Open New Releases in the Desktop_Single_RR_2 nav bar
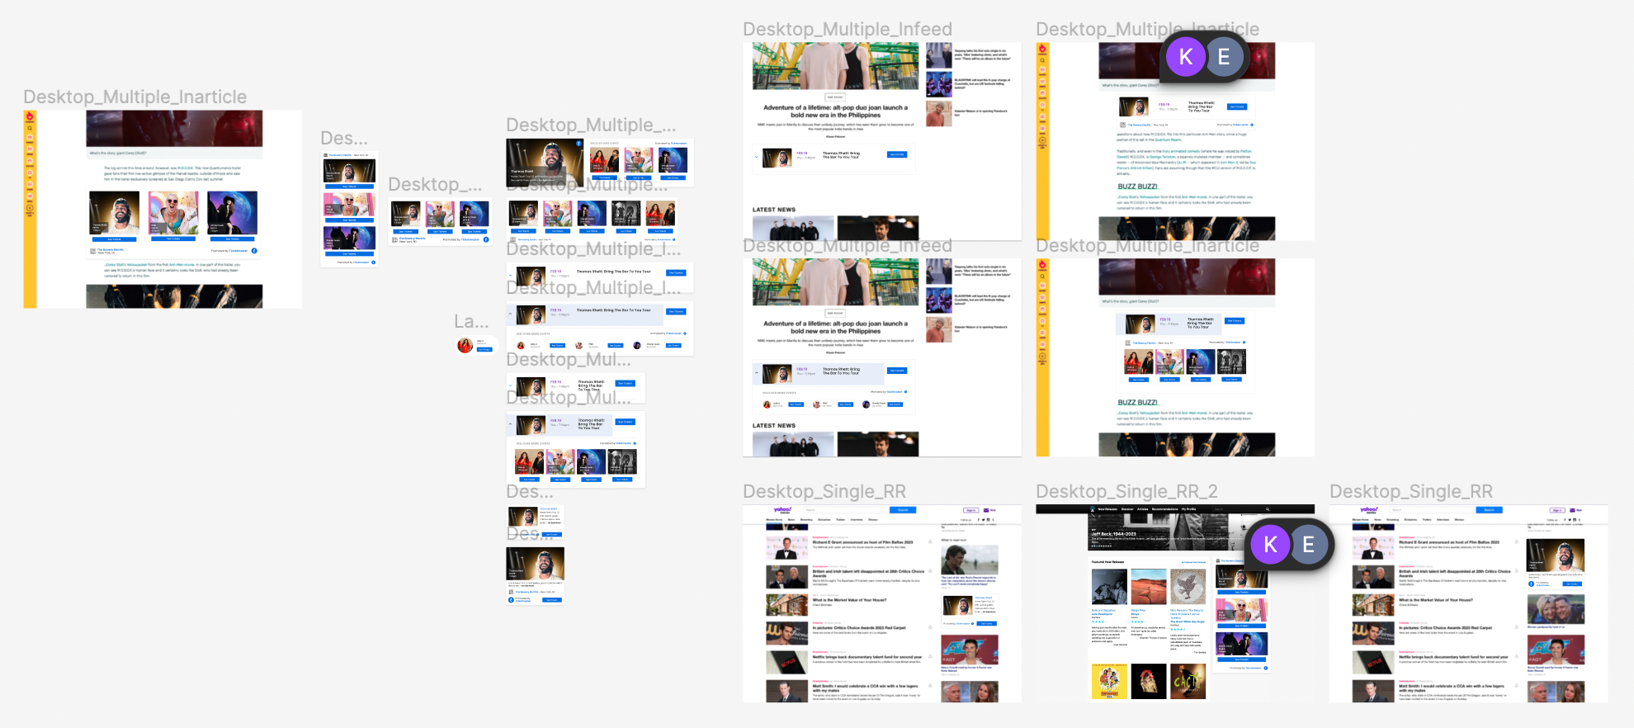1634x728 pixels. point(1107,509)
